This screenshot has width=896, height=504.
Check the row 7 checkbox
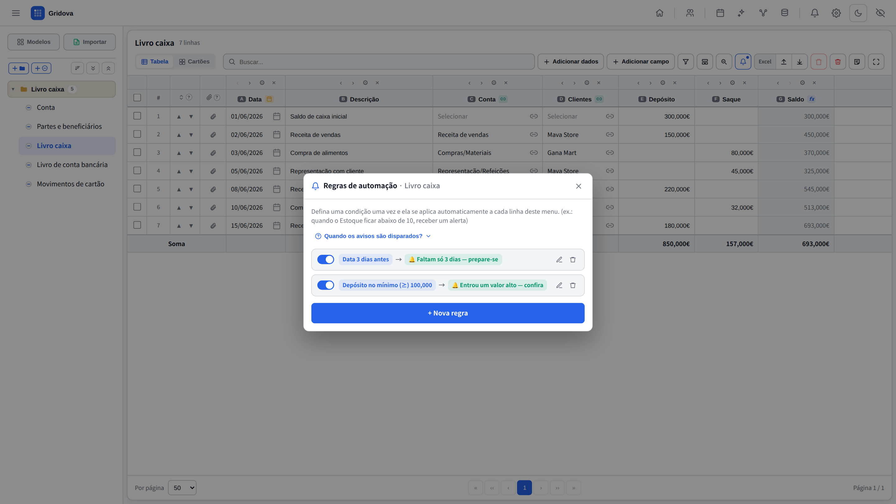point(137,225)
